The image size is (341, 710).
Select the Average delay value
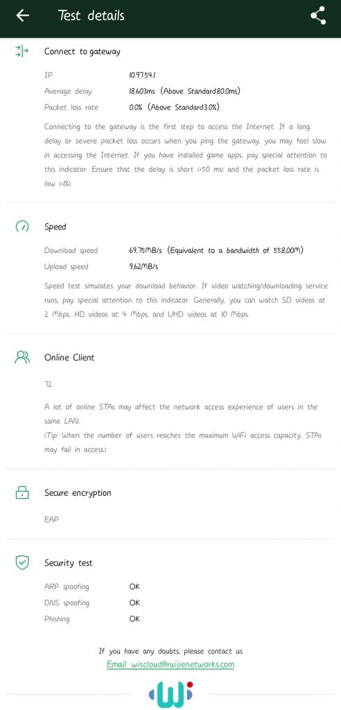(x=185, y=92)
